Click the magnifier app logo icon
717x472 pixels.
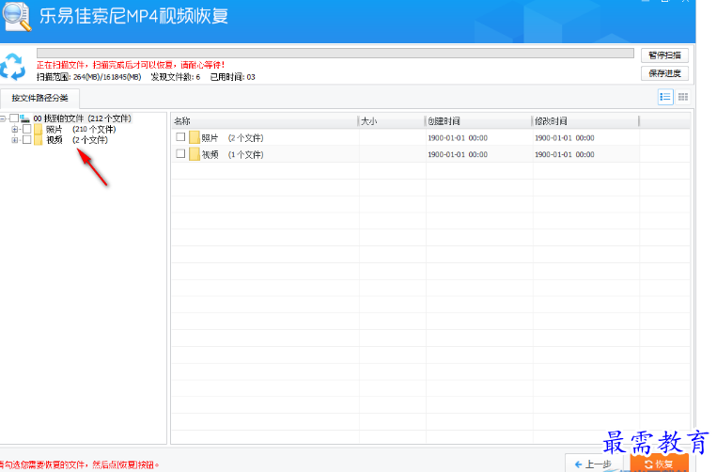tap(17, 17)
